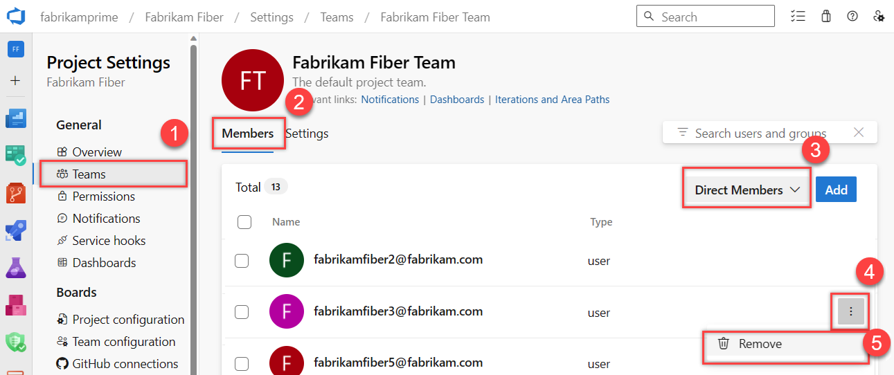Toggle the select-all checkbox in Name header
Viewport: 894px width, 375px height.
click(244, 222)
